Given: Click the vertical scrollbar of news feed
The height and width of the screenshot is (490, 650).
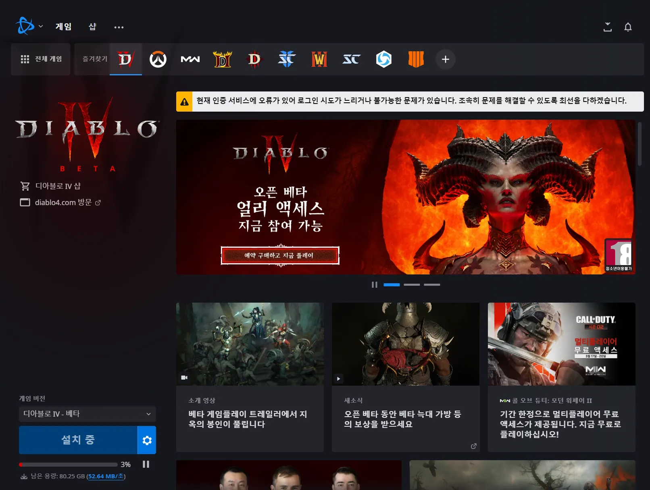Looking at the screenshot, I should [640, 144].
